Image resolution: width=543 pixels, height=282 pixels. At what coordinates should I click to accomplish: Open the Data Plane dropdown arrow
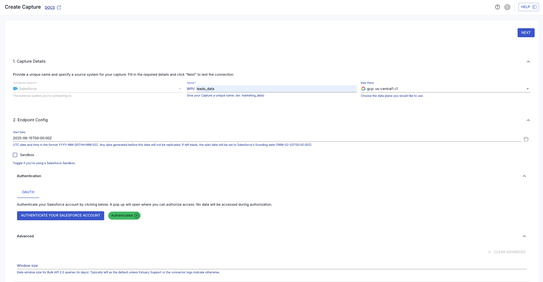[527, 89]
